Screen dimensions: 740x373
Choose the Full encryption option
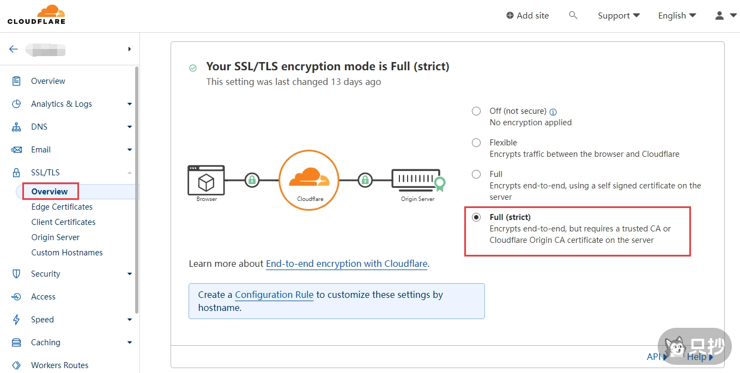tap(476, 174)
